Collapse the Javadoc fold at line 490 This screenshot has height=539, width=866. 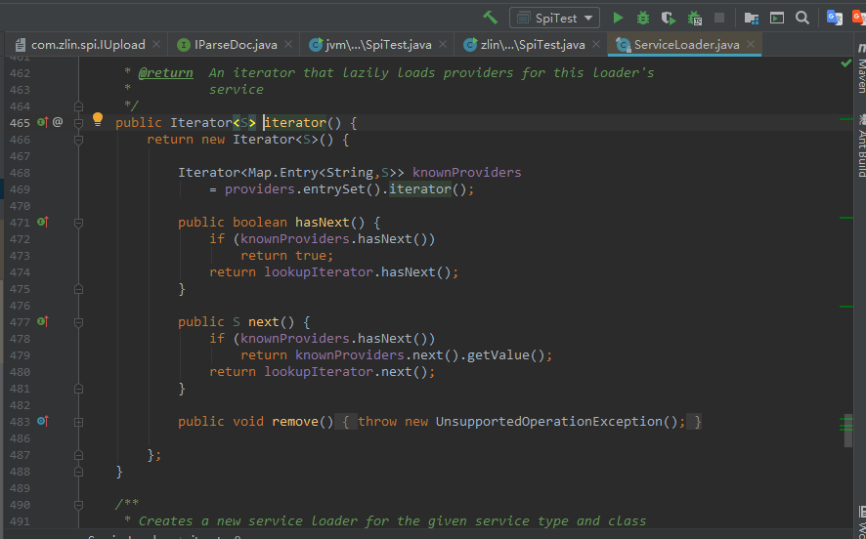pyautogui.click(x=78, y=505)
